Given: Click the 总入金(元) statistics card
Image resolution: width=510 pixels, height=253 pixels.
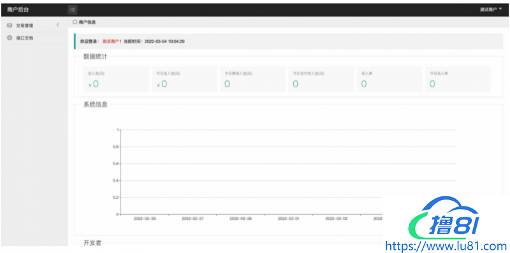Looking at the screenshot, I should coord(116,80).
